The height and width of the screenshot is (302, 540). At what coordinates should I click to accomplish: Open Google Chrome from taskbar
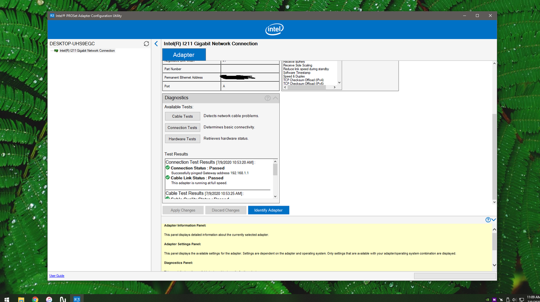tap(35, 299)
